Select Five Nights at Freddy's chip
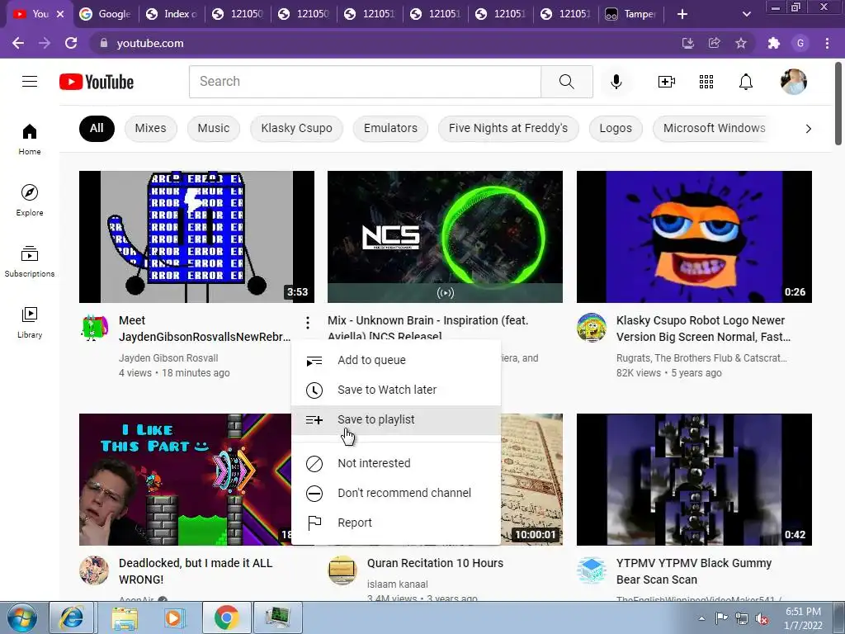Screen dimensions: 845x634 point(508,128)
